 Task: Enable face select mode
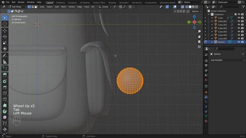36,7
